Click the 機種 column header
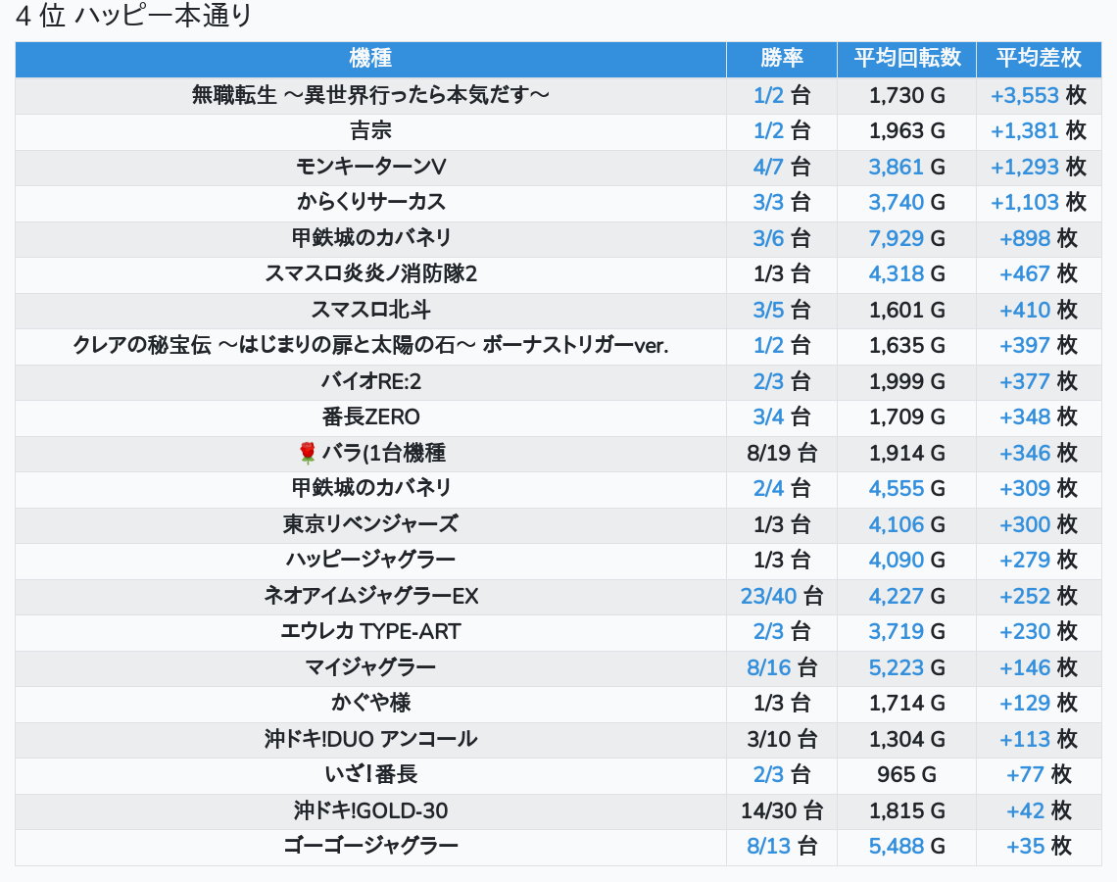 coord(370,59)
